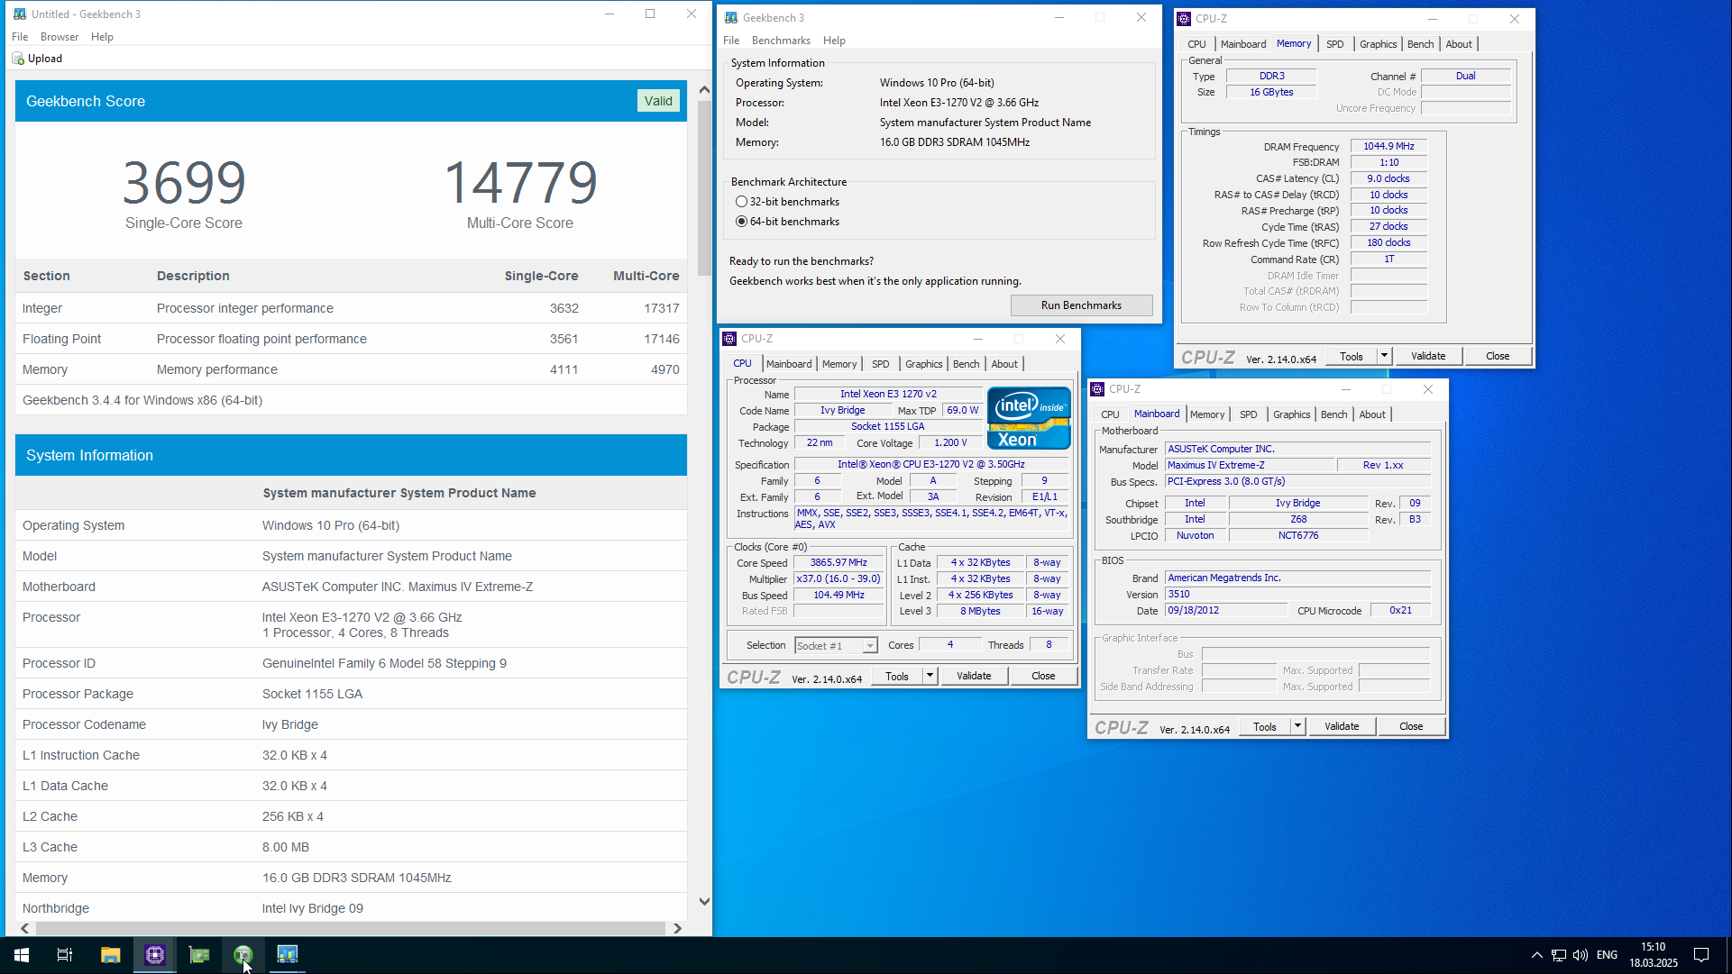
Task: Click Tools button in Memory window
Action: (x=1351, y=356)
